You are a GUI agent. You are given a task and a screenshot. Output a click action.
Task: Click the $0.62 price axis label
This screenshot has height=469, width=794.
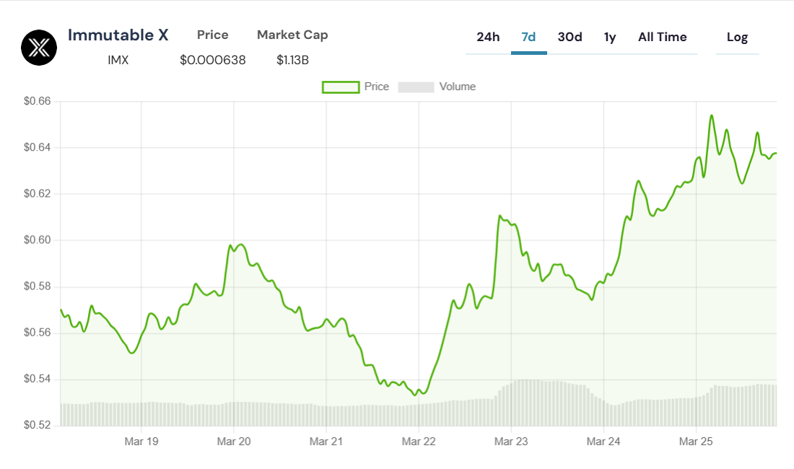point(38,194)
